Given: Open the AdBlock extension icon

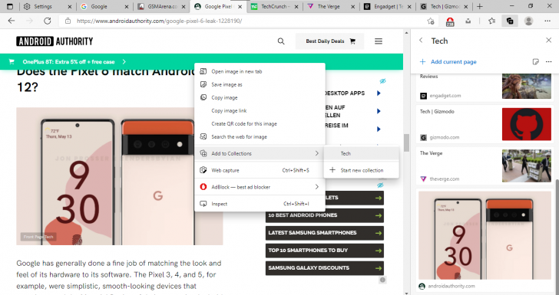Looking at the screenshot, I should (450, 21).
